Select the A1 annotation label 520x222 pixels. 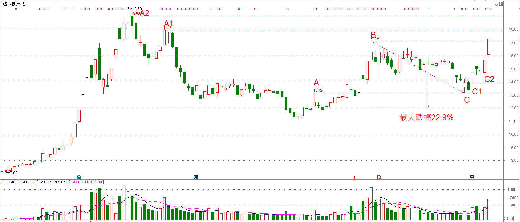pyautogui.click(x=168, y=23)
